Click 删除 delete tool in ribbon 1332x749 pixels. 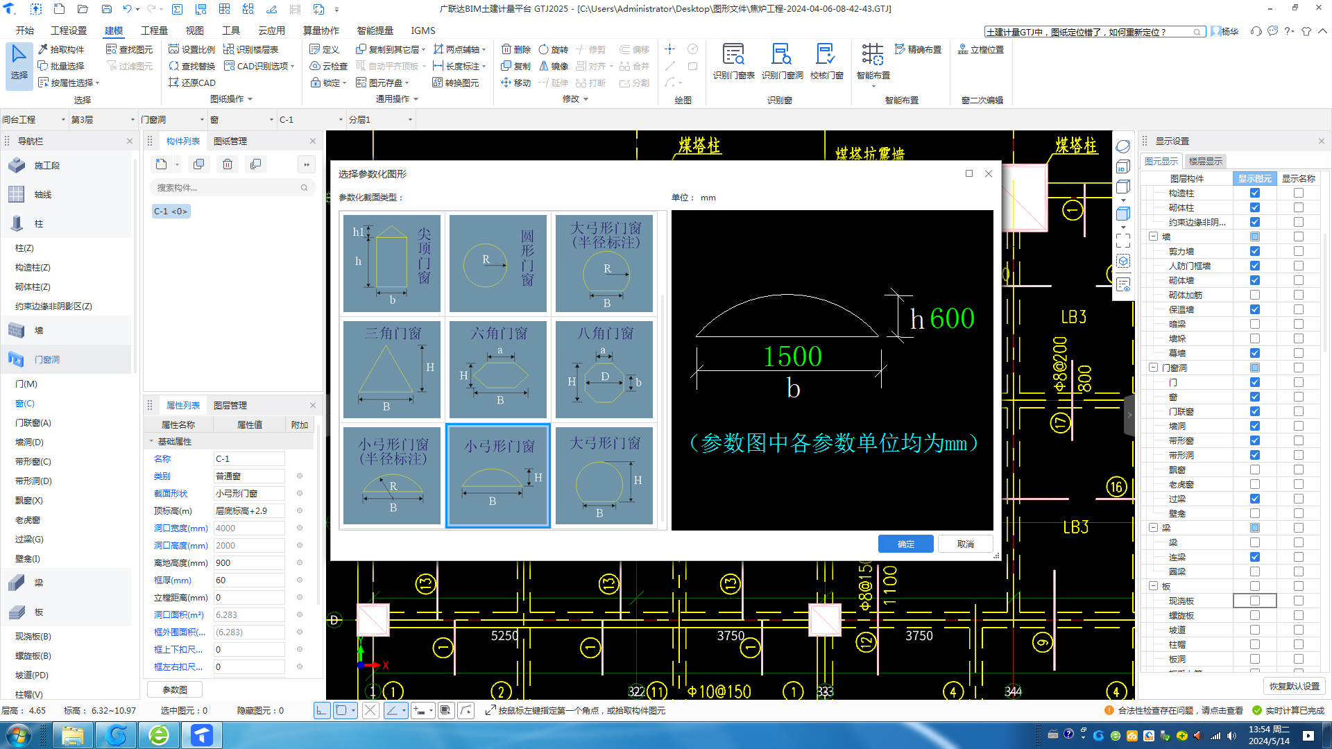pos(516,49)
